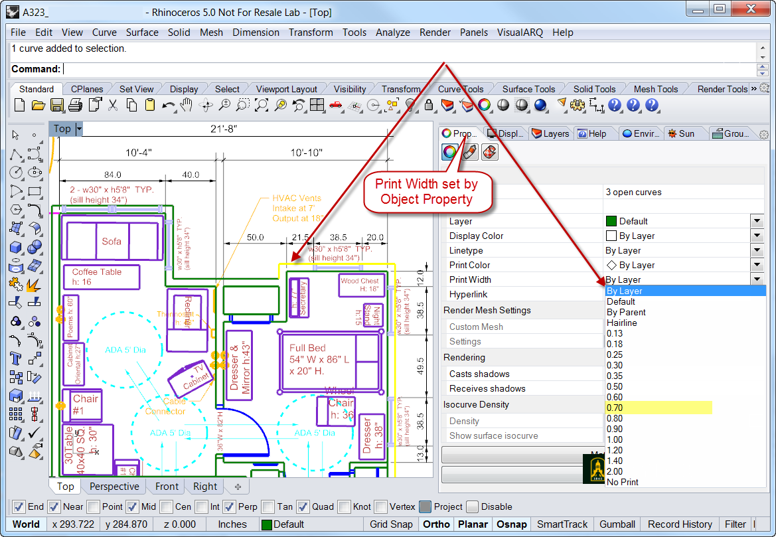Viewport: 776px width, 537px height.
Task: Toggle Ortho in status bar
Action: coord(437,524)
